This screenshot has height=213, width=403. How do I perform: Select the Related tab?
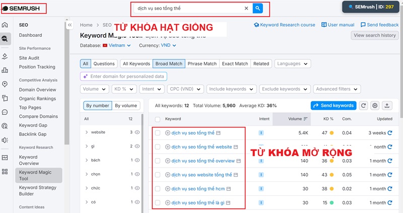261,64
